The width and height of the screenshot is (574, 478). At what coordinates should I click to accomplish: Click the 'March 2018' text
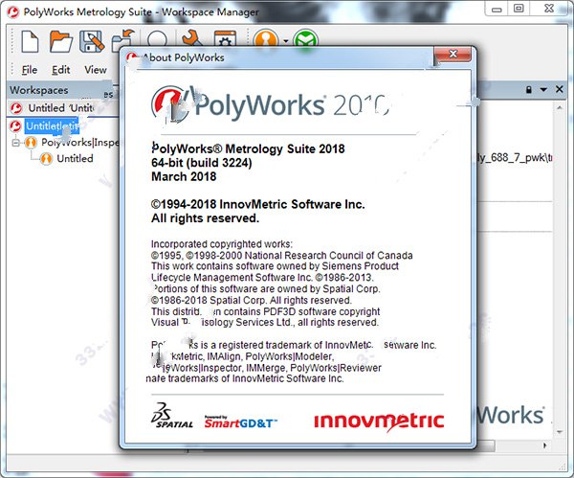coord(184,176)
